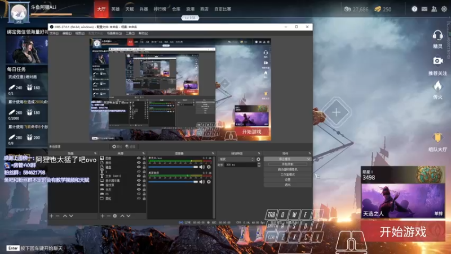451x254 pixels.
Task: Undock the Scene Transitions panel via header icon
Action: pyautogui.click(x=259, y=154)
